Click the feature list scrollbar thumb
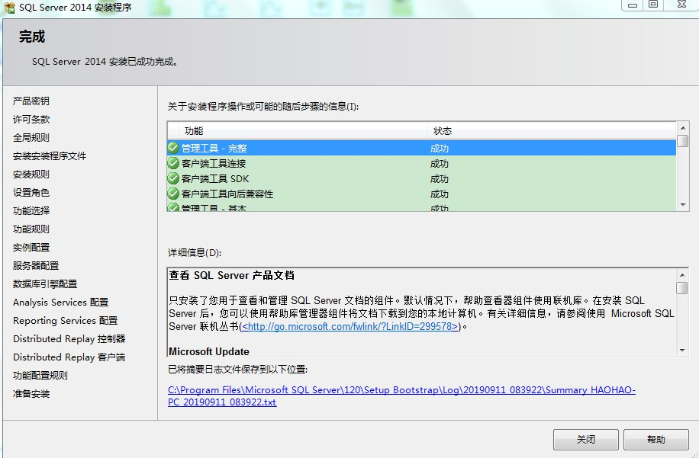The image size is (699, 458). point(682,141)
